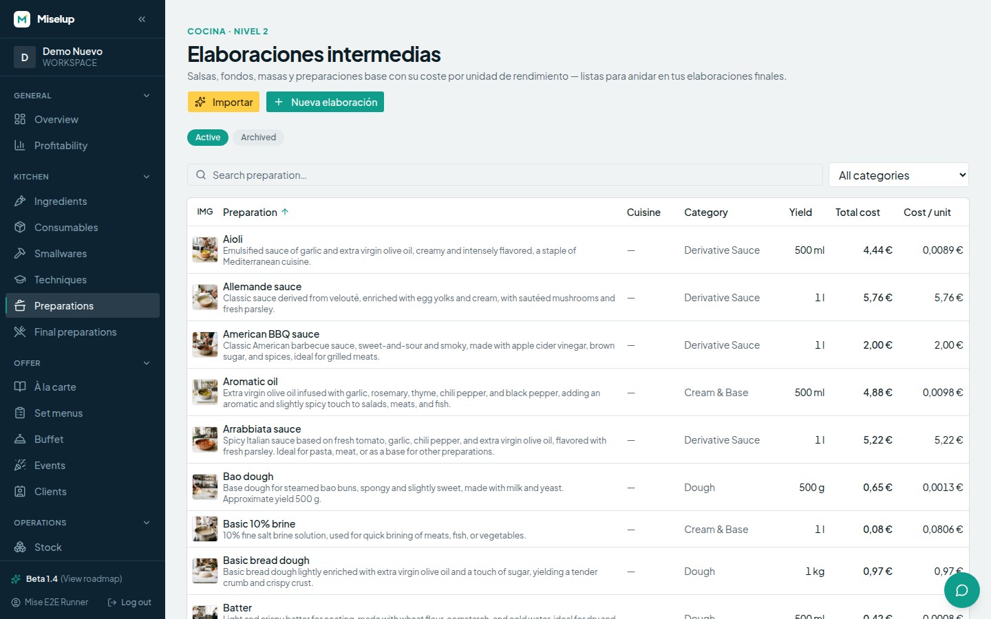991x619 pixels.
Task: Open the Demo Nuevo workspace avatar
Action: [25, 57]
